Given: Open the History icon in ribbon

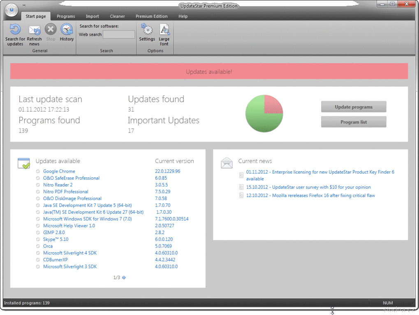Looking at the screenshot, I should pos(67,30).
